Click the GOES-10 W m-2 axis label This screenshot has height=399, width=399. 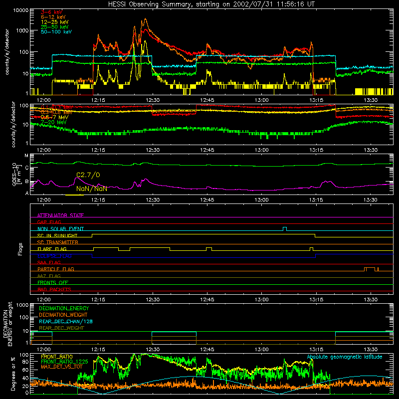[16, 174]
